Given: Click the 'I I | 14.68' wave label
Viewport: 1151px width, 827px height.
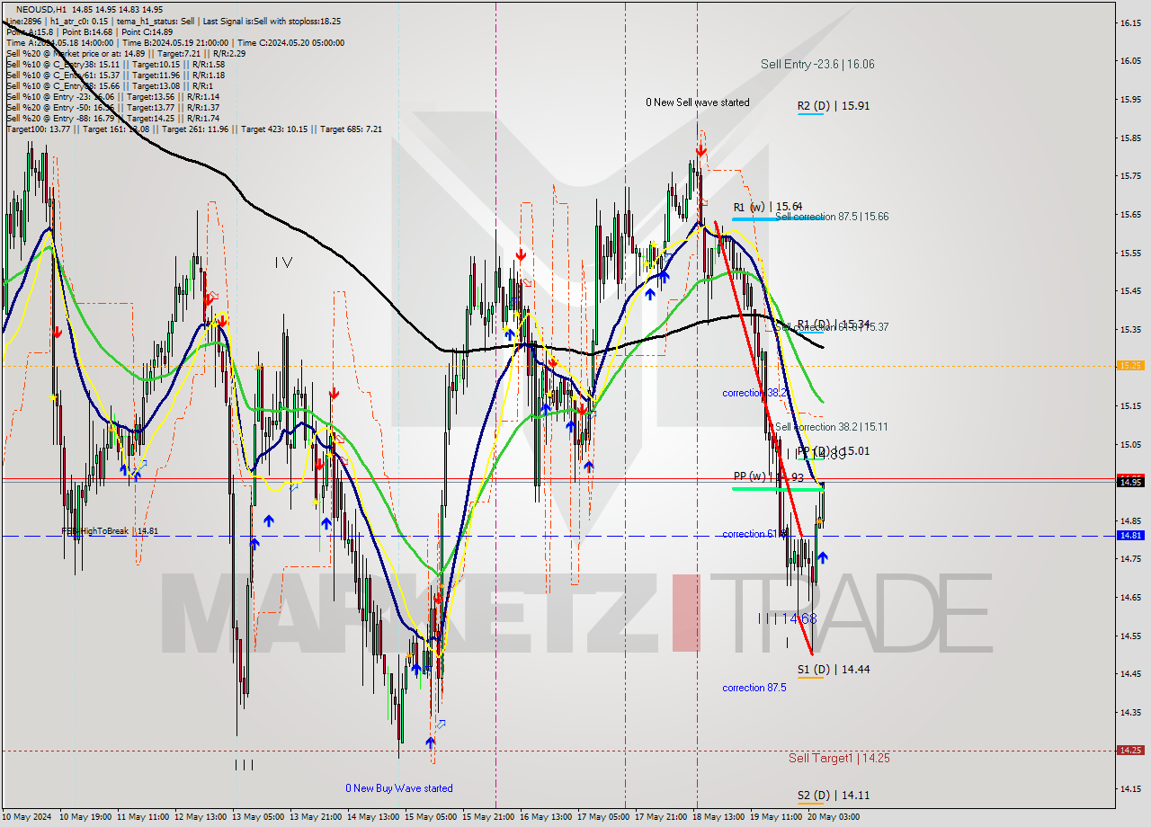Looking at the screenshot, I should 787,618.
